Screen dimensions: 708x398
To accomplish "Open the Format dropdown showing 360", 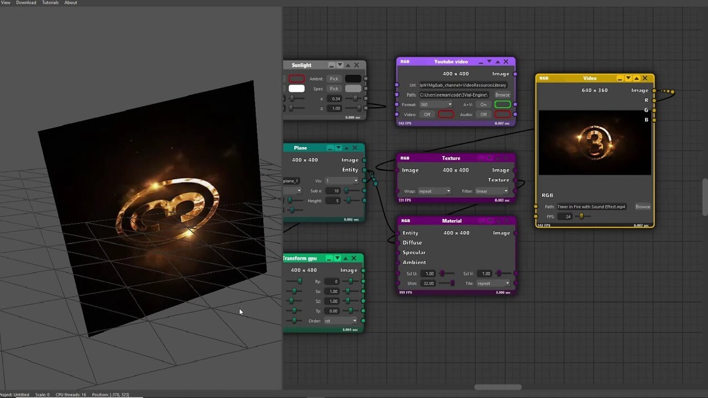I will point(436,104).
